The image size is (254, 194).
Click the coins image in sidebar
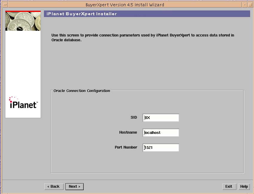pyautogui.click(x=23, y=21)
